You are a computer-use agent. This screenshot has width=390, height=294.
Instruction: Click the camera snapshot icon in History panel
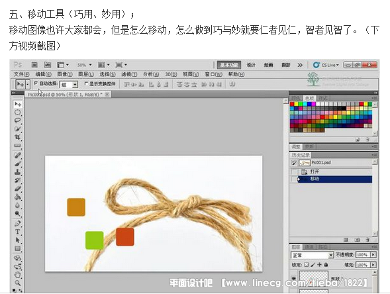[x=358, y=240]
